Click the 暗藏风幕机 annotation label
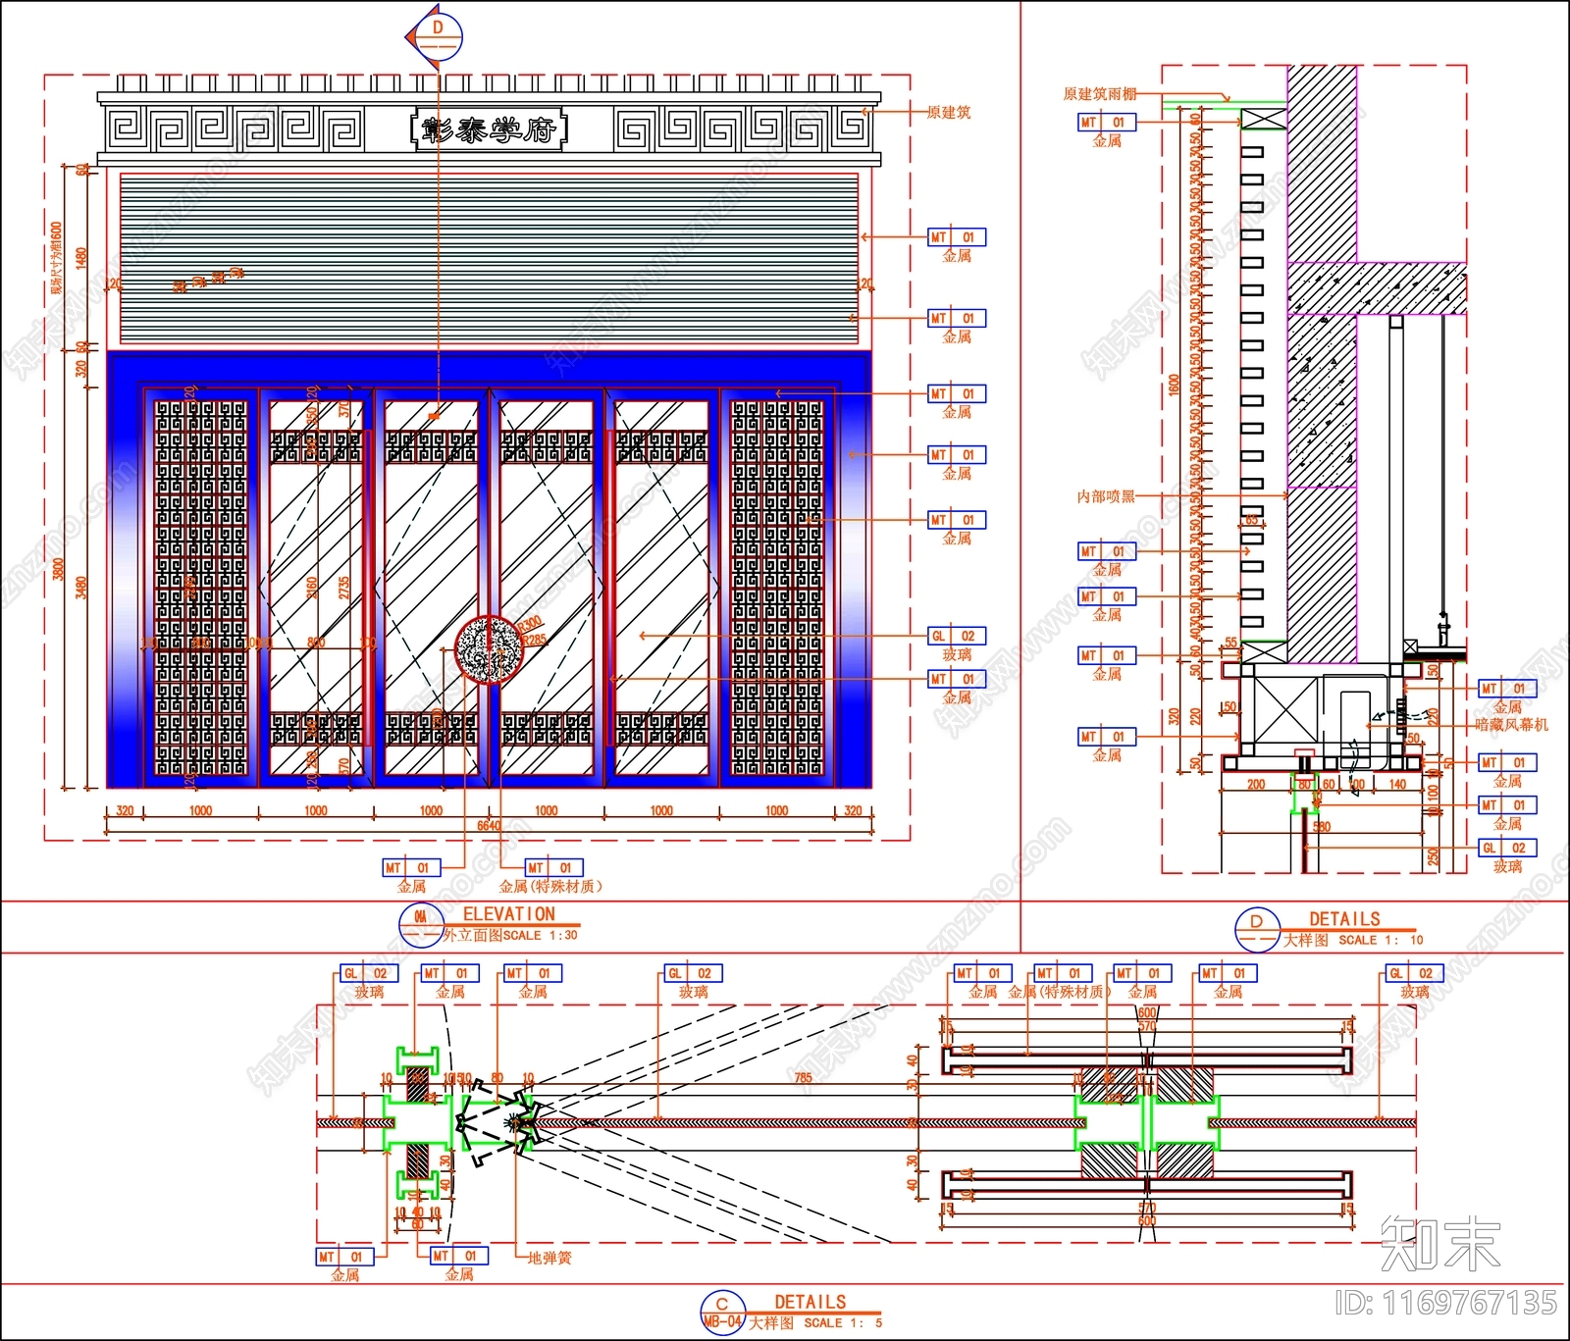The height and width of the screenshot is (1341, 1570). (1511, 724)
